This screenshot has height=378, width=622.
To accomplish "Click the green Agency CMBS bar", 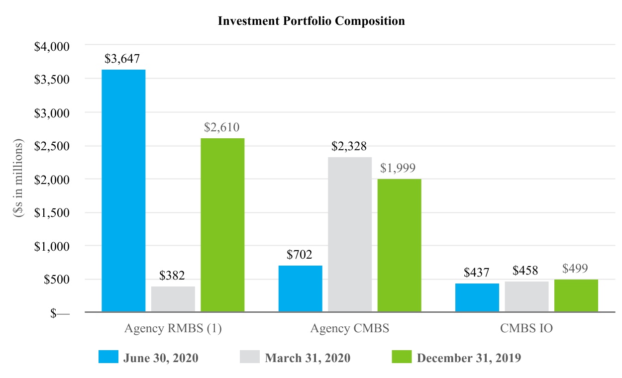I will click(x=399, y=245).
